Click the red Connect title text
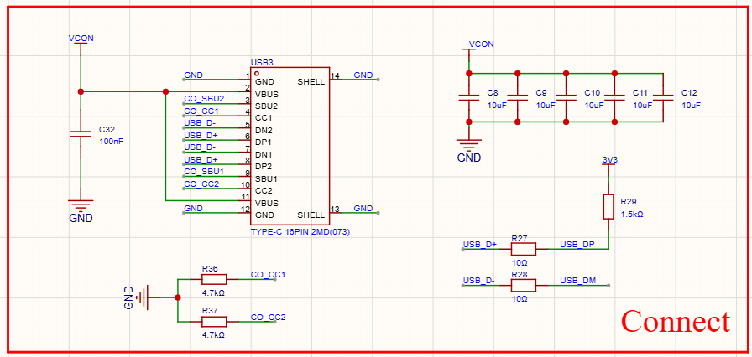This screenshot has height=357, width=752. pyautogui.click(x=675, y=321)
